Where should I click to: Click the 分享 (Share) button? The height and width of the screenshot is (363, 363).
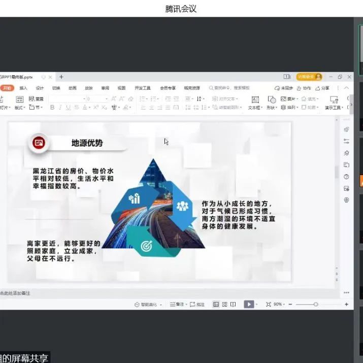coord(322,88)
